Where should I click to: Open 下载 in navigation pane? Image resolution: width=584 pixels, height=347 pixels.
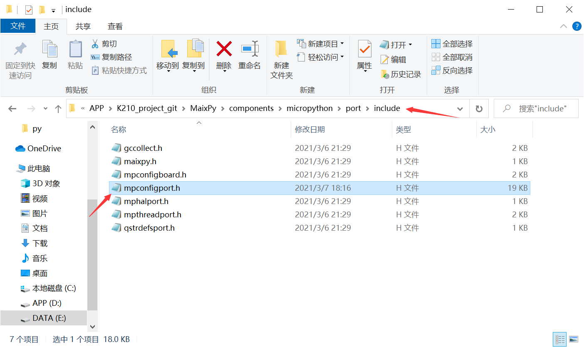35,243
